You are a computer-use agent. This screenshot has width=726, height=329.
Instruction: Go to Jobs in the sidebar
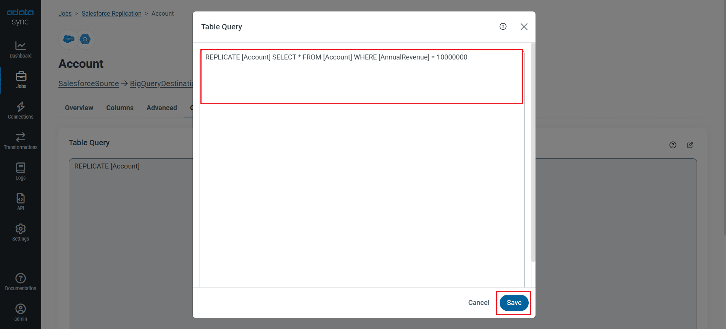[21, 80]
